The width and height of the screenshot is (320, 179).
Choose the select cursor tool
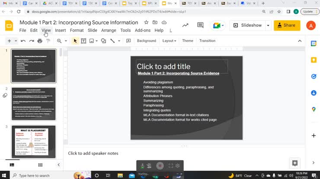[x=75, y=41]
